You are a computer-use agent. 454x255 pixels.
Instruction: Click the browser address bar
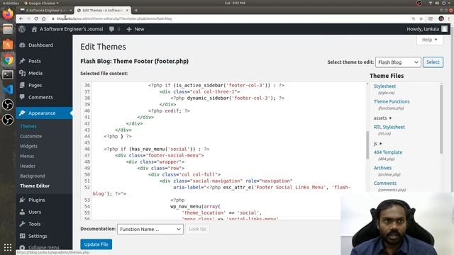228,18
